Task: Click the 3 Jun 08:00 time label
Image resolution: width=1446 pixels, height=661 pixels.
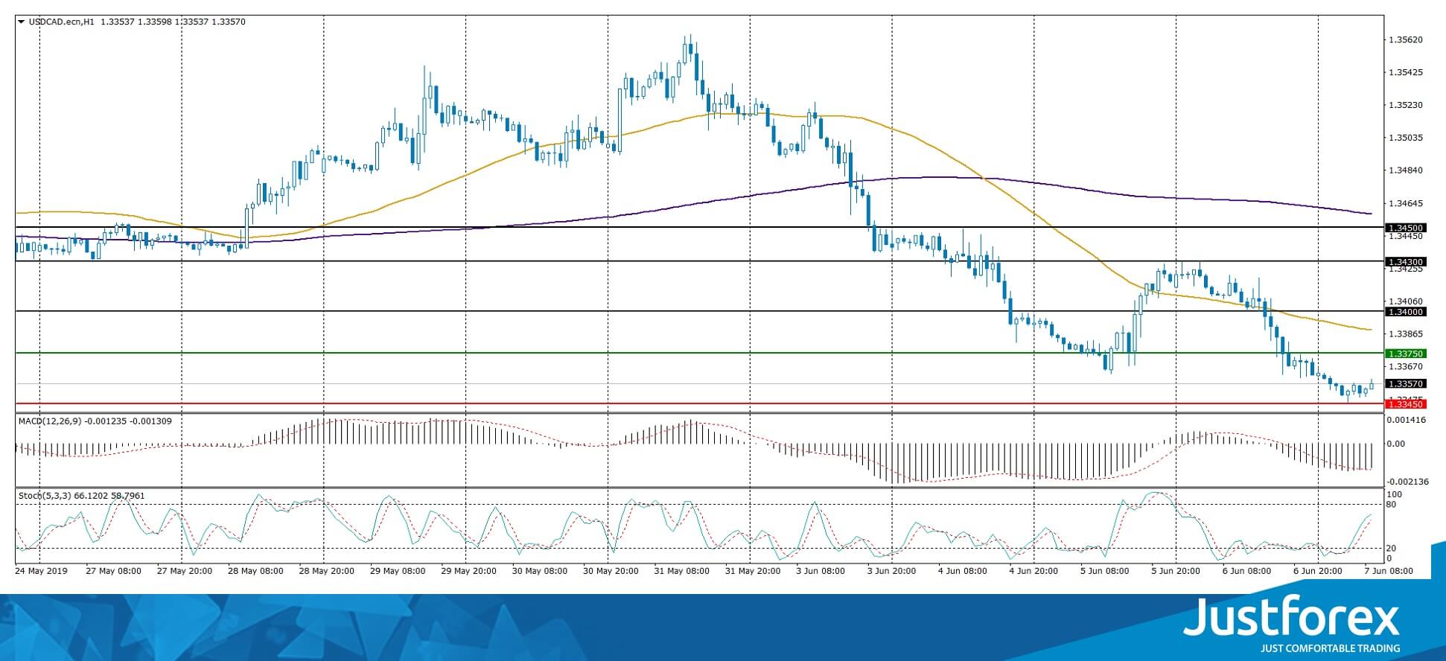Action: coord(820,571)
